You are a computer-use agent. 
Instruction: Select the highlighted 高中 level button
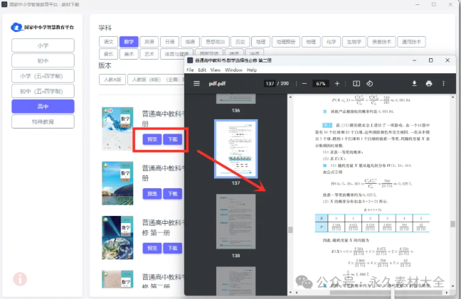43,107
